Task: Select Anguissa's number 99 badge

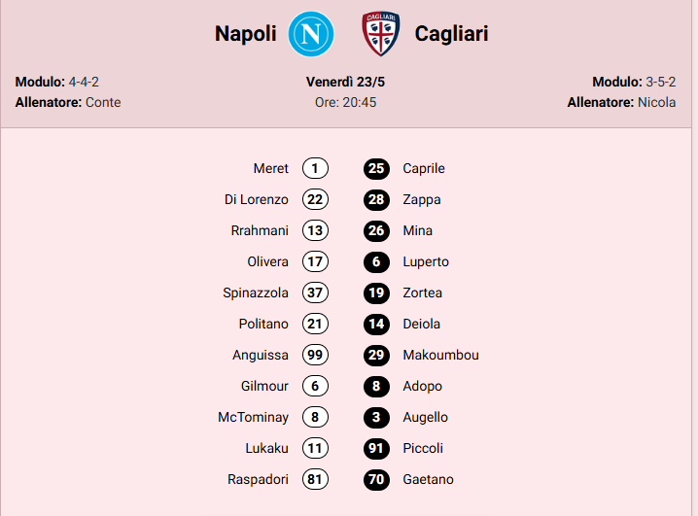Action: click(x=315, y=355)
